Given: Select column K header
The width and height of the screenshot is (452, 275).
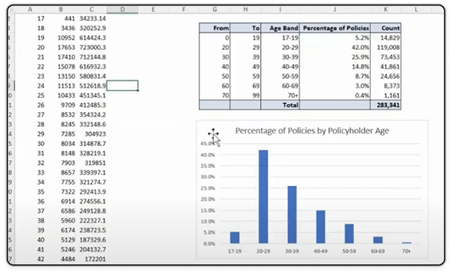Looking at the screenshot, I should (386, 10).
